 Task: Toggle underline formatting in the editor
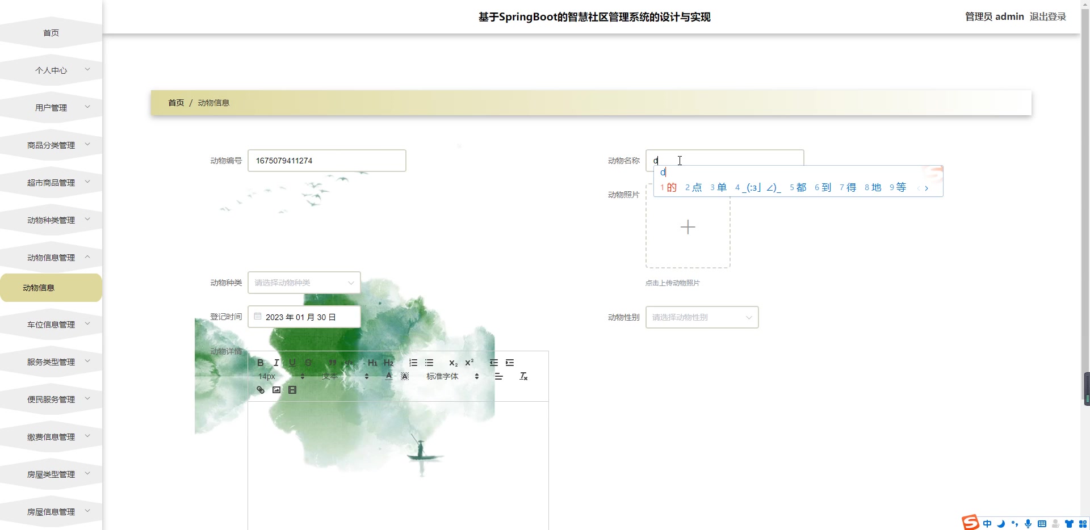point(292,363)
